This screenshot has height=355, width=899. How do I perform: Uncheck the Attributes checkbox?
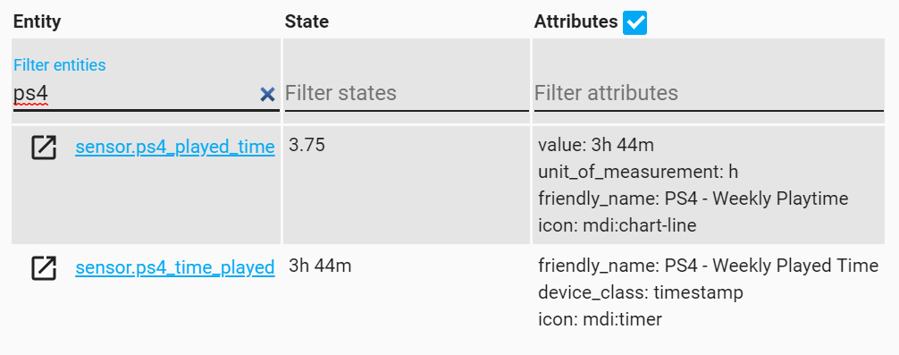(x=635, y=23)
